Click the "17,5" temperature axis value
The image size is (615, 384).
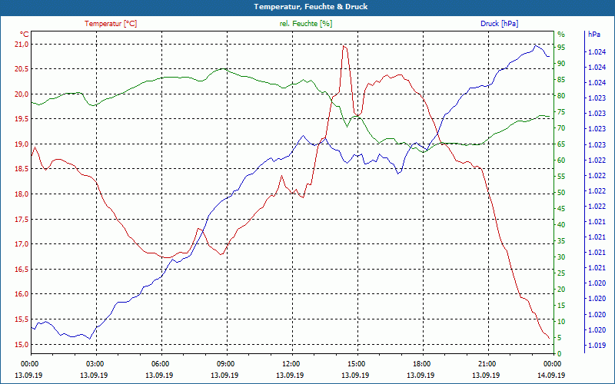[22, 220]
